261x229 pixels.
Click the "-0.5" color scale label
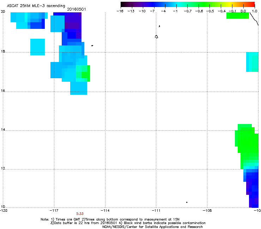point(210,11)
